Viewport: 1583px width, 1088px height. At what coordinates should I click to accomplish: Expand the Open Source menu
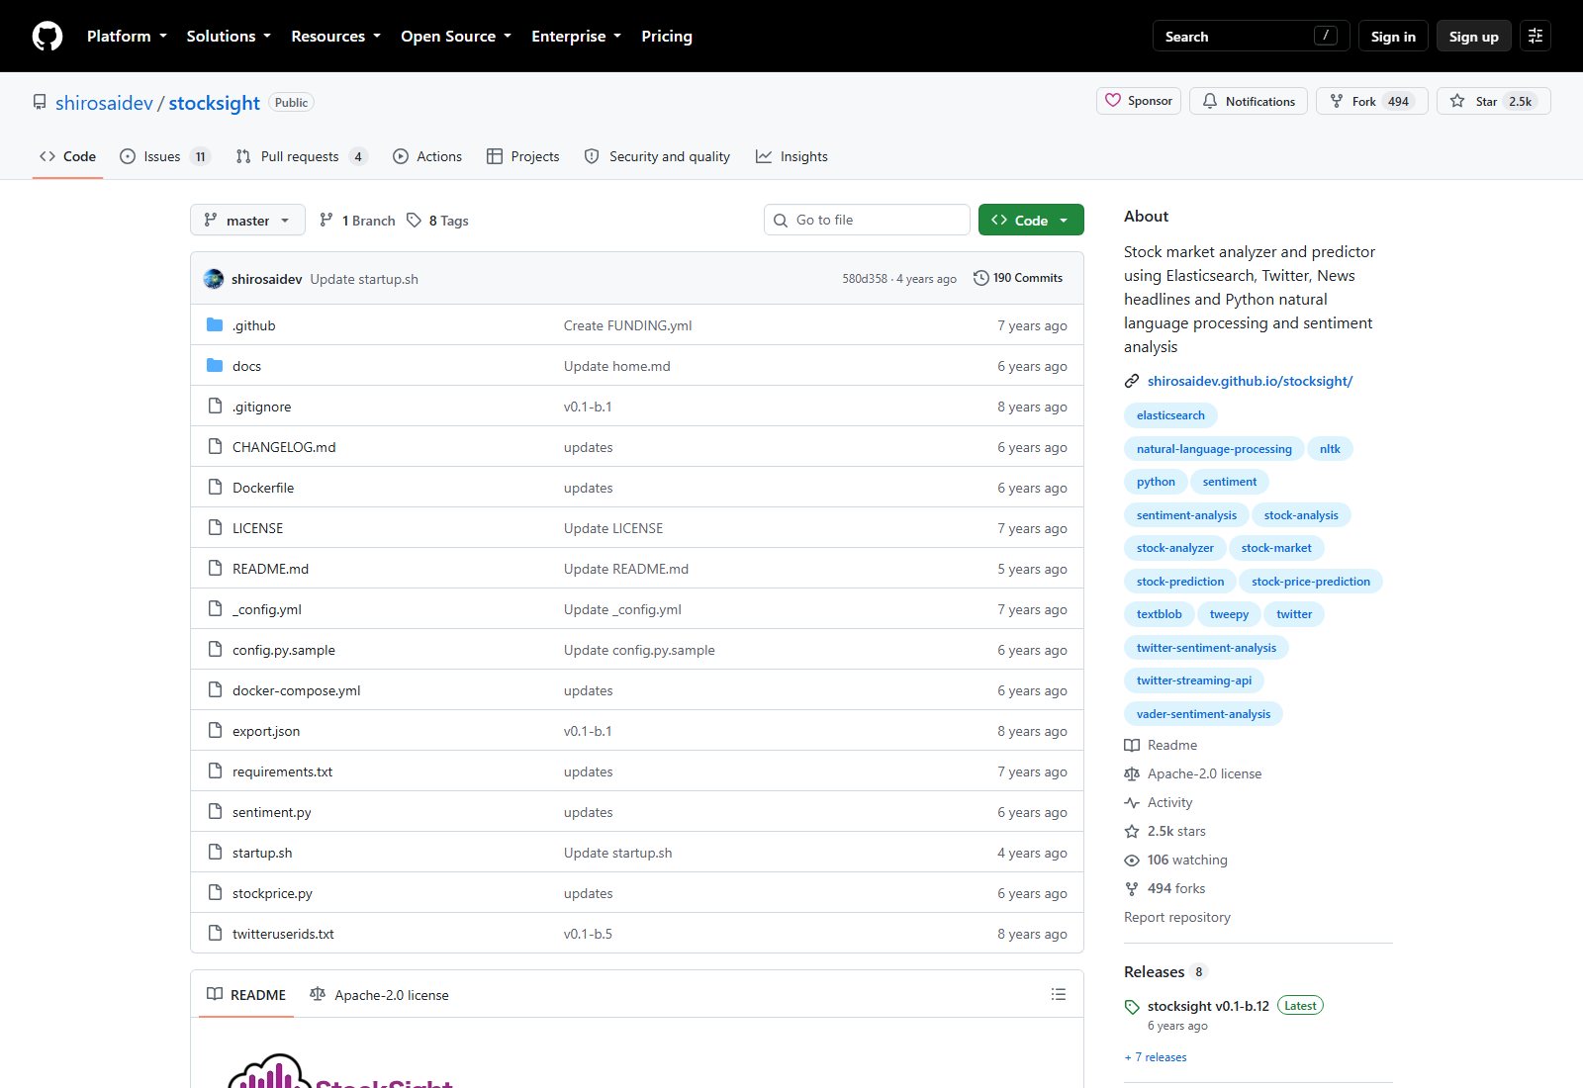456,37
